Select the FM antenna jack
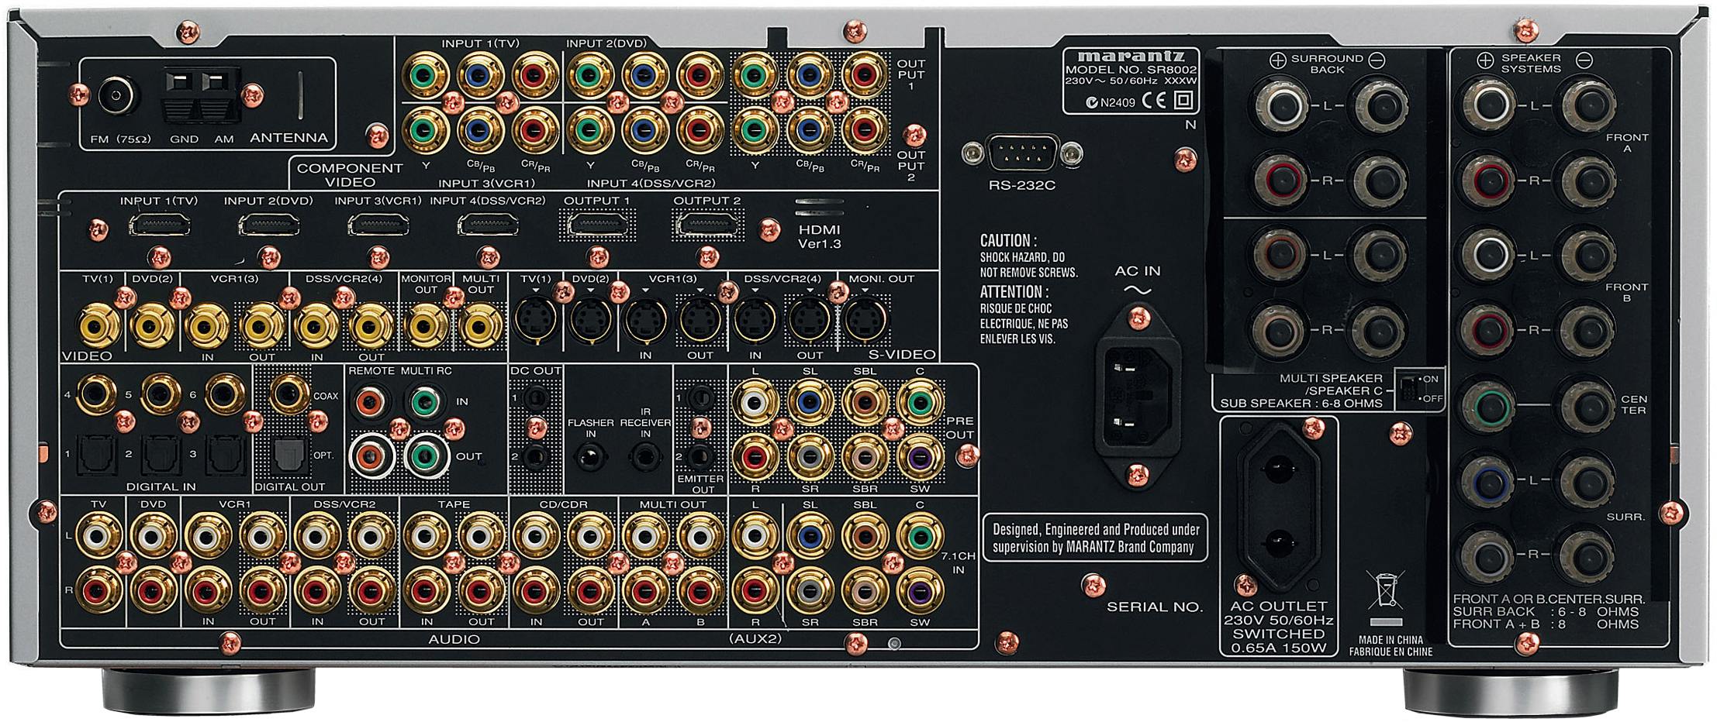This screenshot has width=1717, height=722. pos(114,95)
